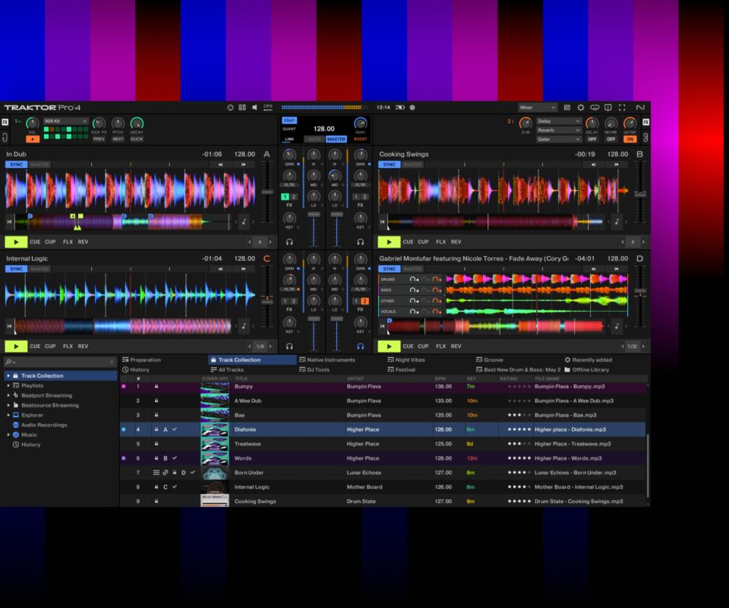This screenshot has height=608, width=729.
Task: Click the headphone cue icon on channel A
Action: pos(289,242)
